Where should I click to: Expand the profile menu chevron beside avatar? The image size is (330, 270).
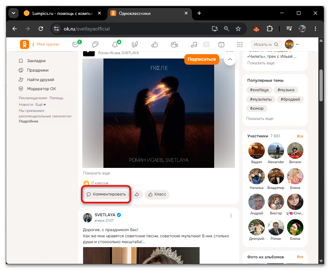click(x=297, y=44)
